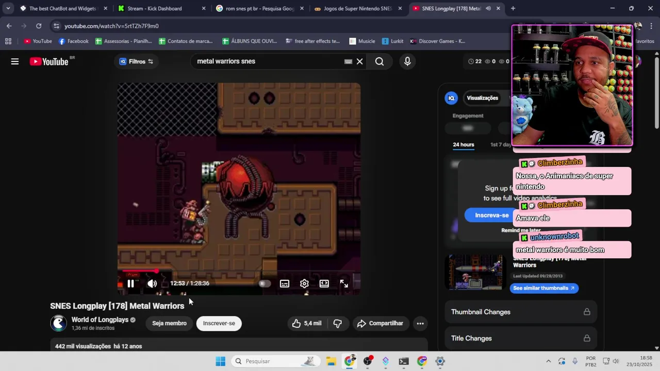This screenshot has width=660, height=371.
Task: Go to the YouTube home logo
Action: point(48,61)
